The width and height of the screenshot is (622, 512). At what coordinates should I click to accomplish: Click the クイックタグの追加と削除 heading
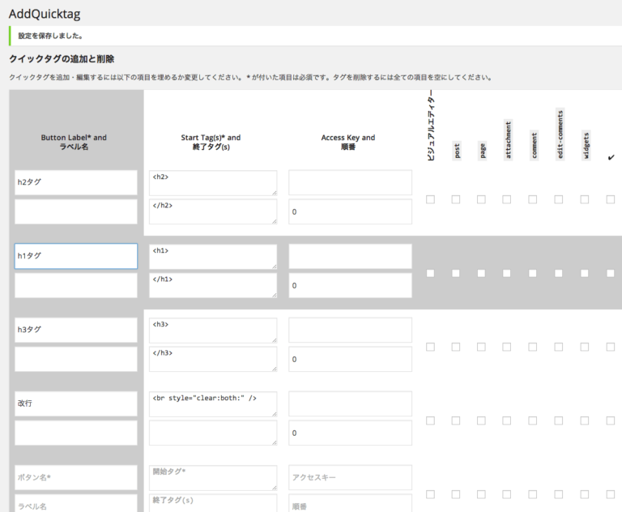pos(62,59)
